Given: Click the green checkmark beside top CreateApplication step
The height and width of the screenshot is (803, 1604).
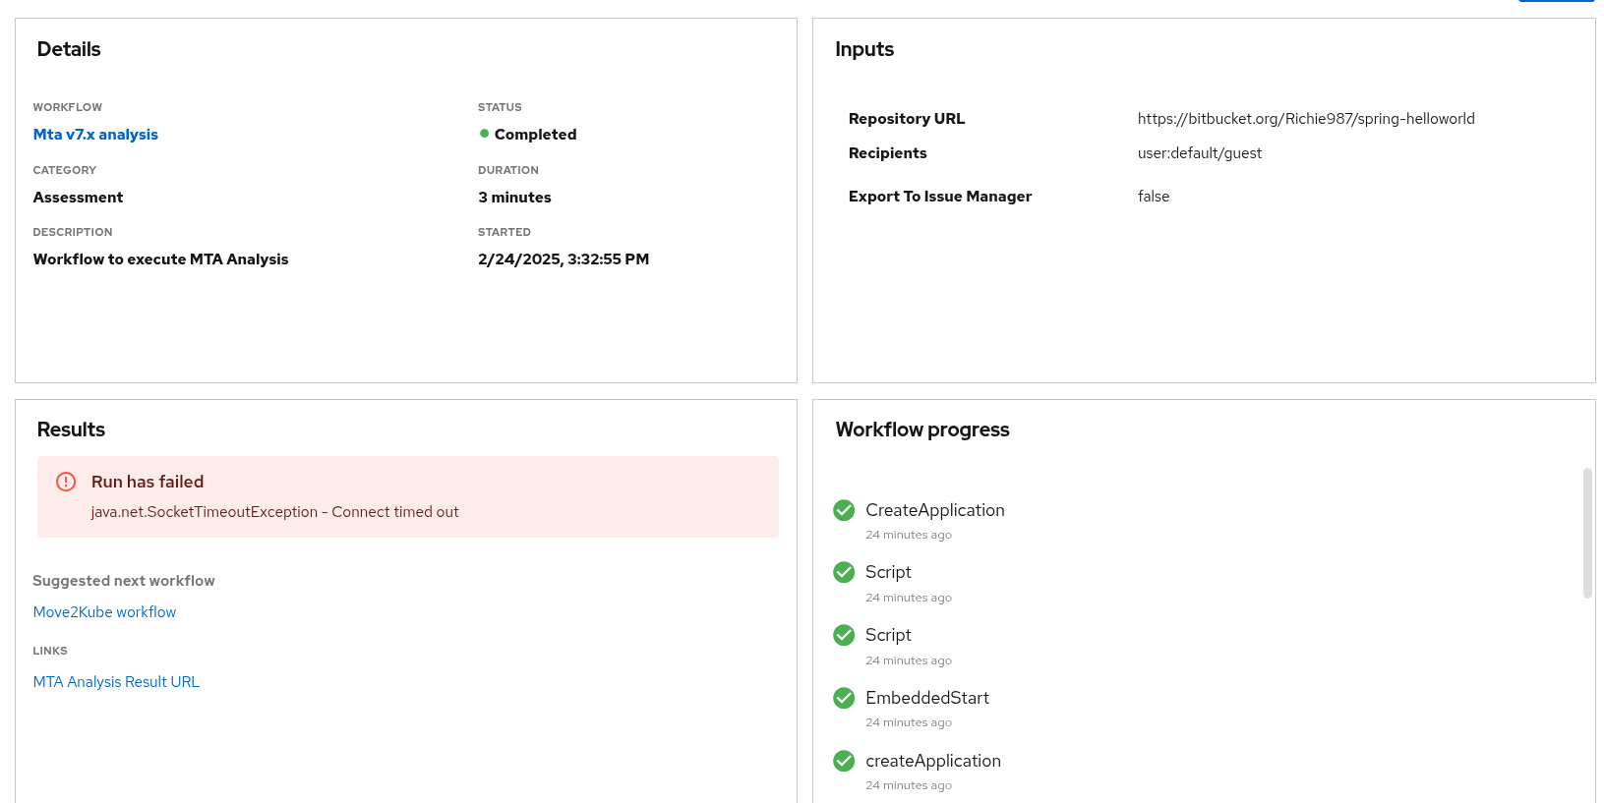Looking at the screenshot, I should [x=844, y=510].
